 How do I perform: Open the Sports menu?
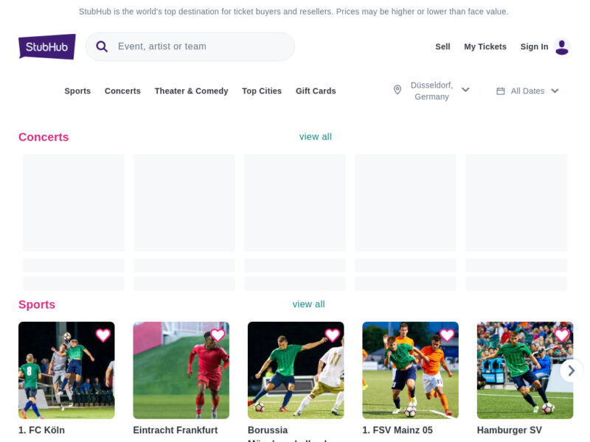tap(77, 91)
